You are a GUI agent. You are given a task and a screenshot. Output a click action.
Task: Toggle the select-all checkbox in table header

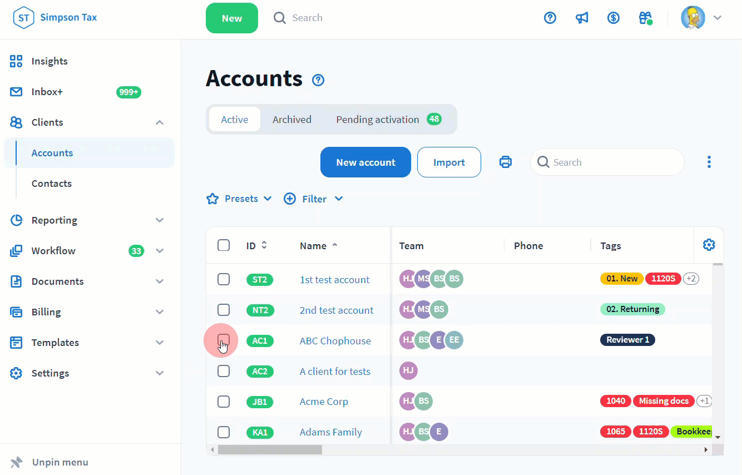coord(224,245)
